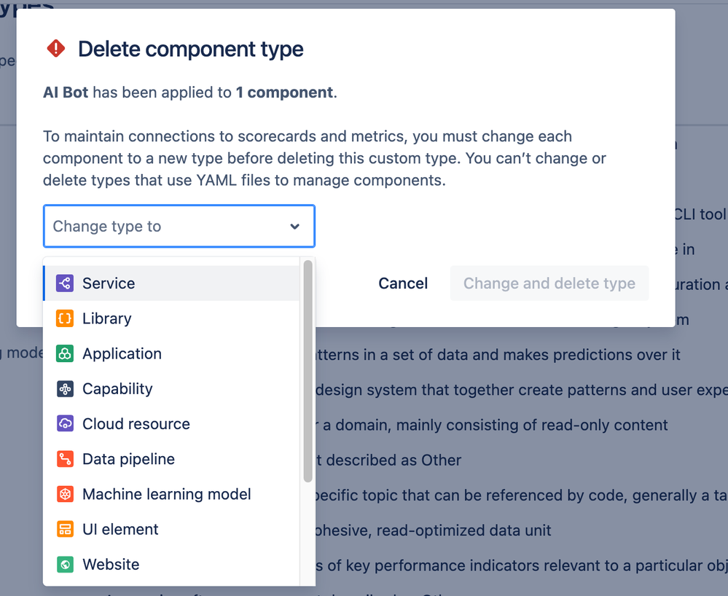This screenshot has width=728, height=596.
Task: Choose Machine learning model option
Action: (171, 494)
